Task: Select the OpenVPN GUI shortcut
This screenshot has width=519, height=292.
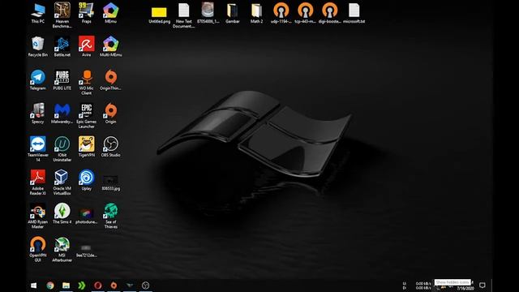Action: pos(38,249)
